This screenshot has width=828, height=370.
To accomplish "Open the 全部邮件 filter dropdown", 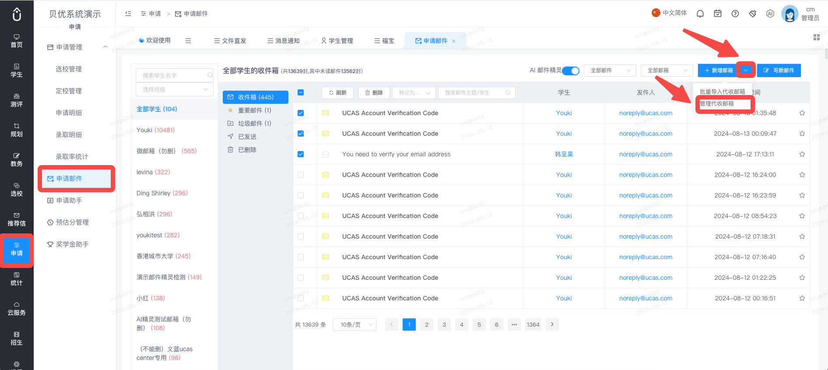I will click(610, 70).
